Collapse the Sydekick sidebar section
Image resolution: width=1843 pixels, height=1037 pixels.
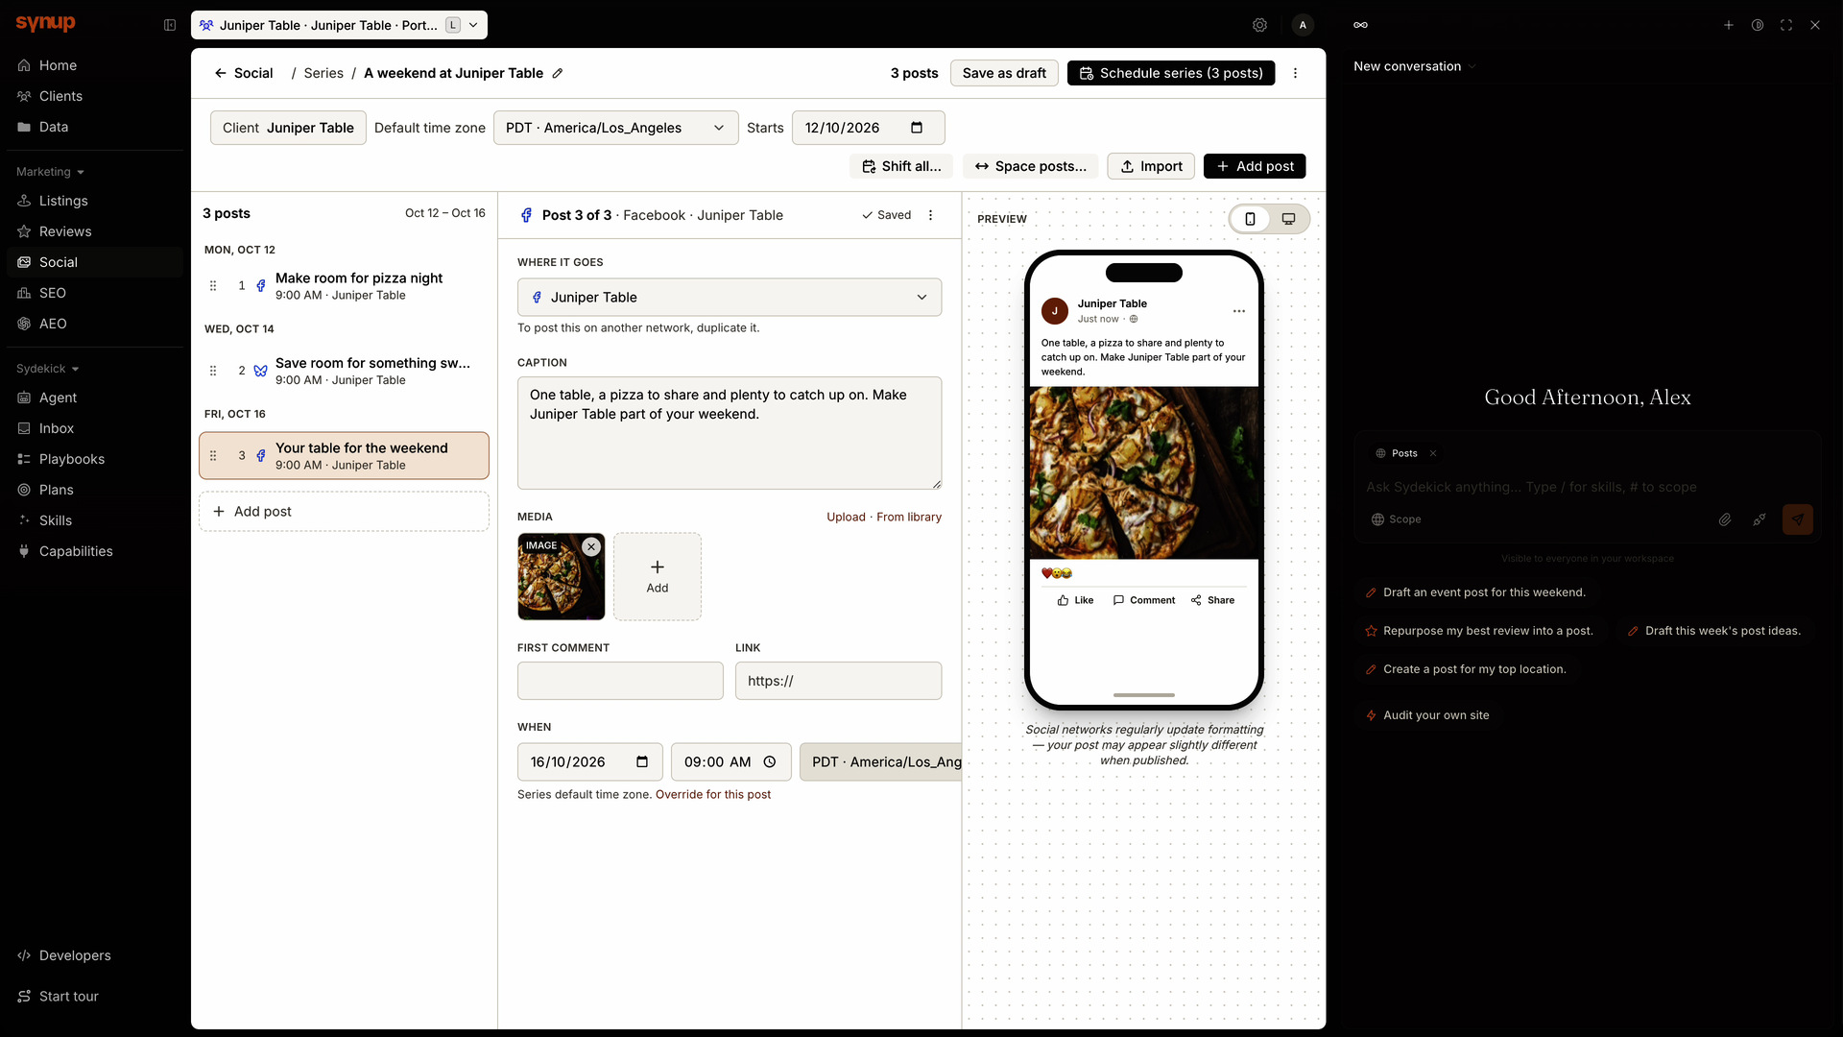coord(48,369)
